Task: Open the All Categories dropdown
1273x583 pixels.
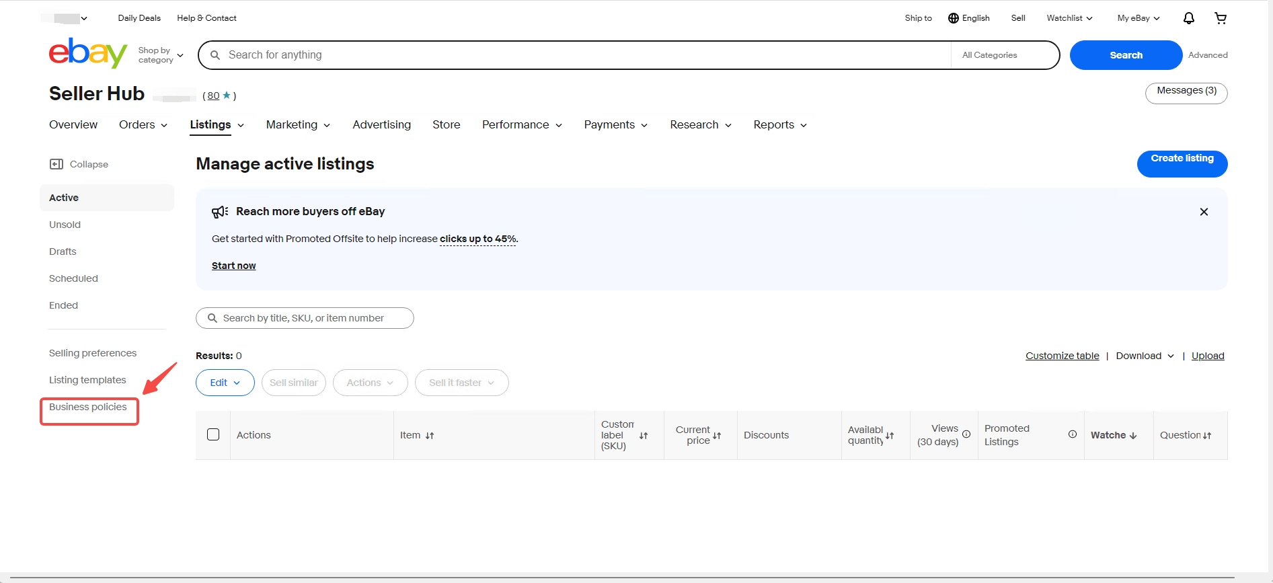Action: pos(1004,55)
